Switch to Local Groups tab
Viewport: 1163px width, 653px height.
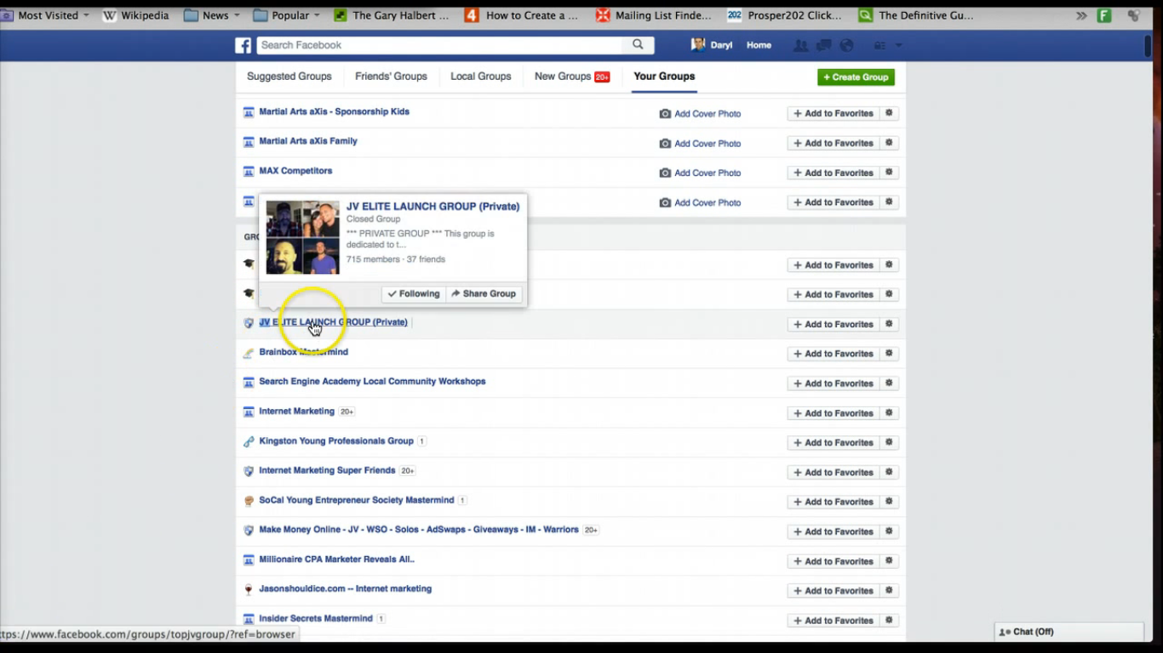click(481, 77)
